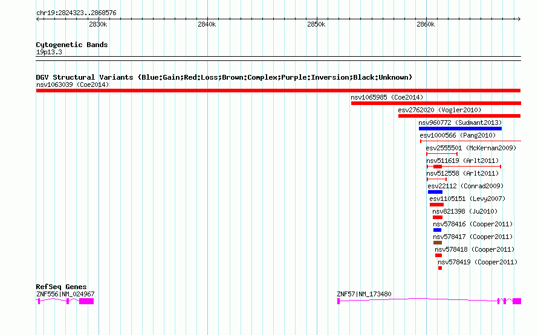Click the nsv821398 (Ju2010) text label
This screenshot has height=335, width=538.
[465, 211]
